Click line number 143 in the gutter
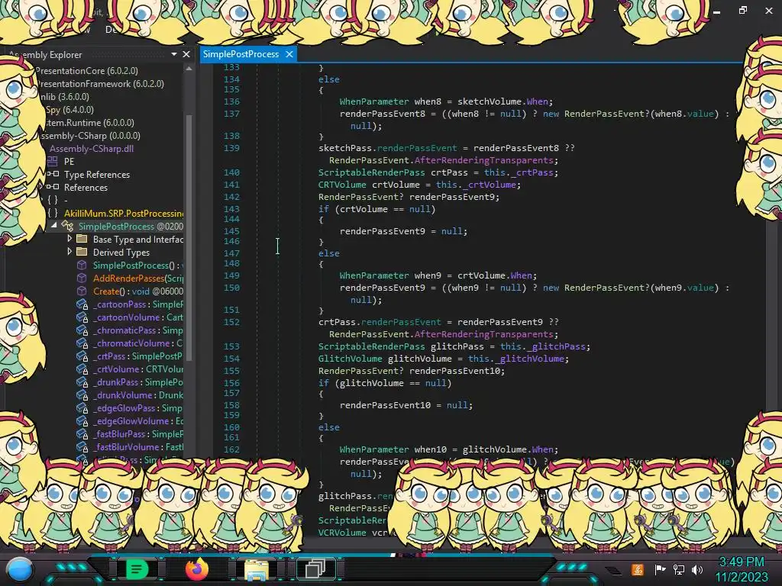 231,209
